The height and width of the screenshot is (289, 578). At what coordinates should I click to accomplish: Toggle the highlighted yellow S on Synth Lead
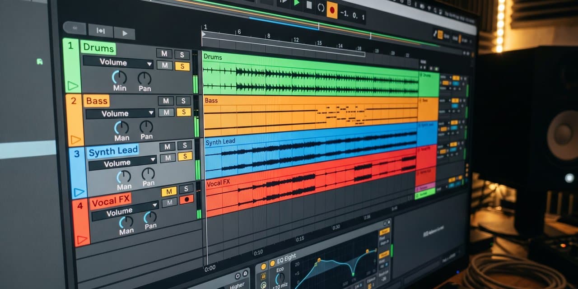(x=185, y=156)
